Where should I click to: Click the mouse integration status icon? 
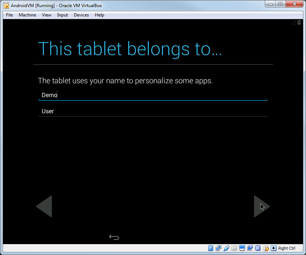pos(266,248)
